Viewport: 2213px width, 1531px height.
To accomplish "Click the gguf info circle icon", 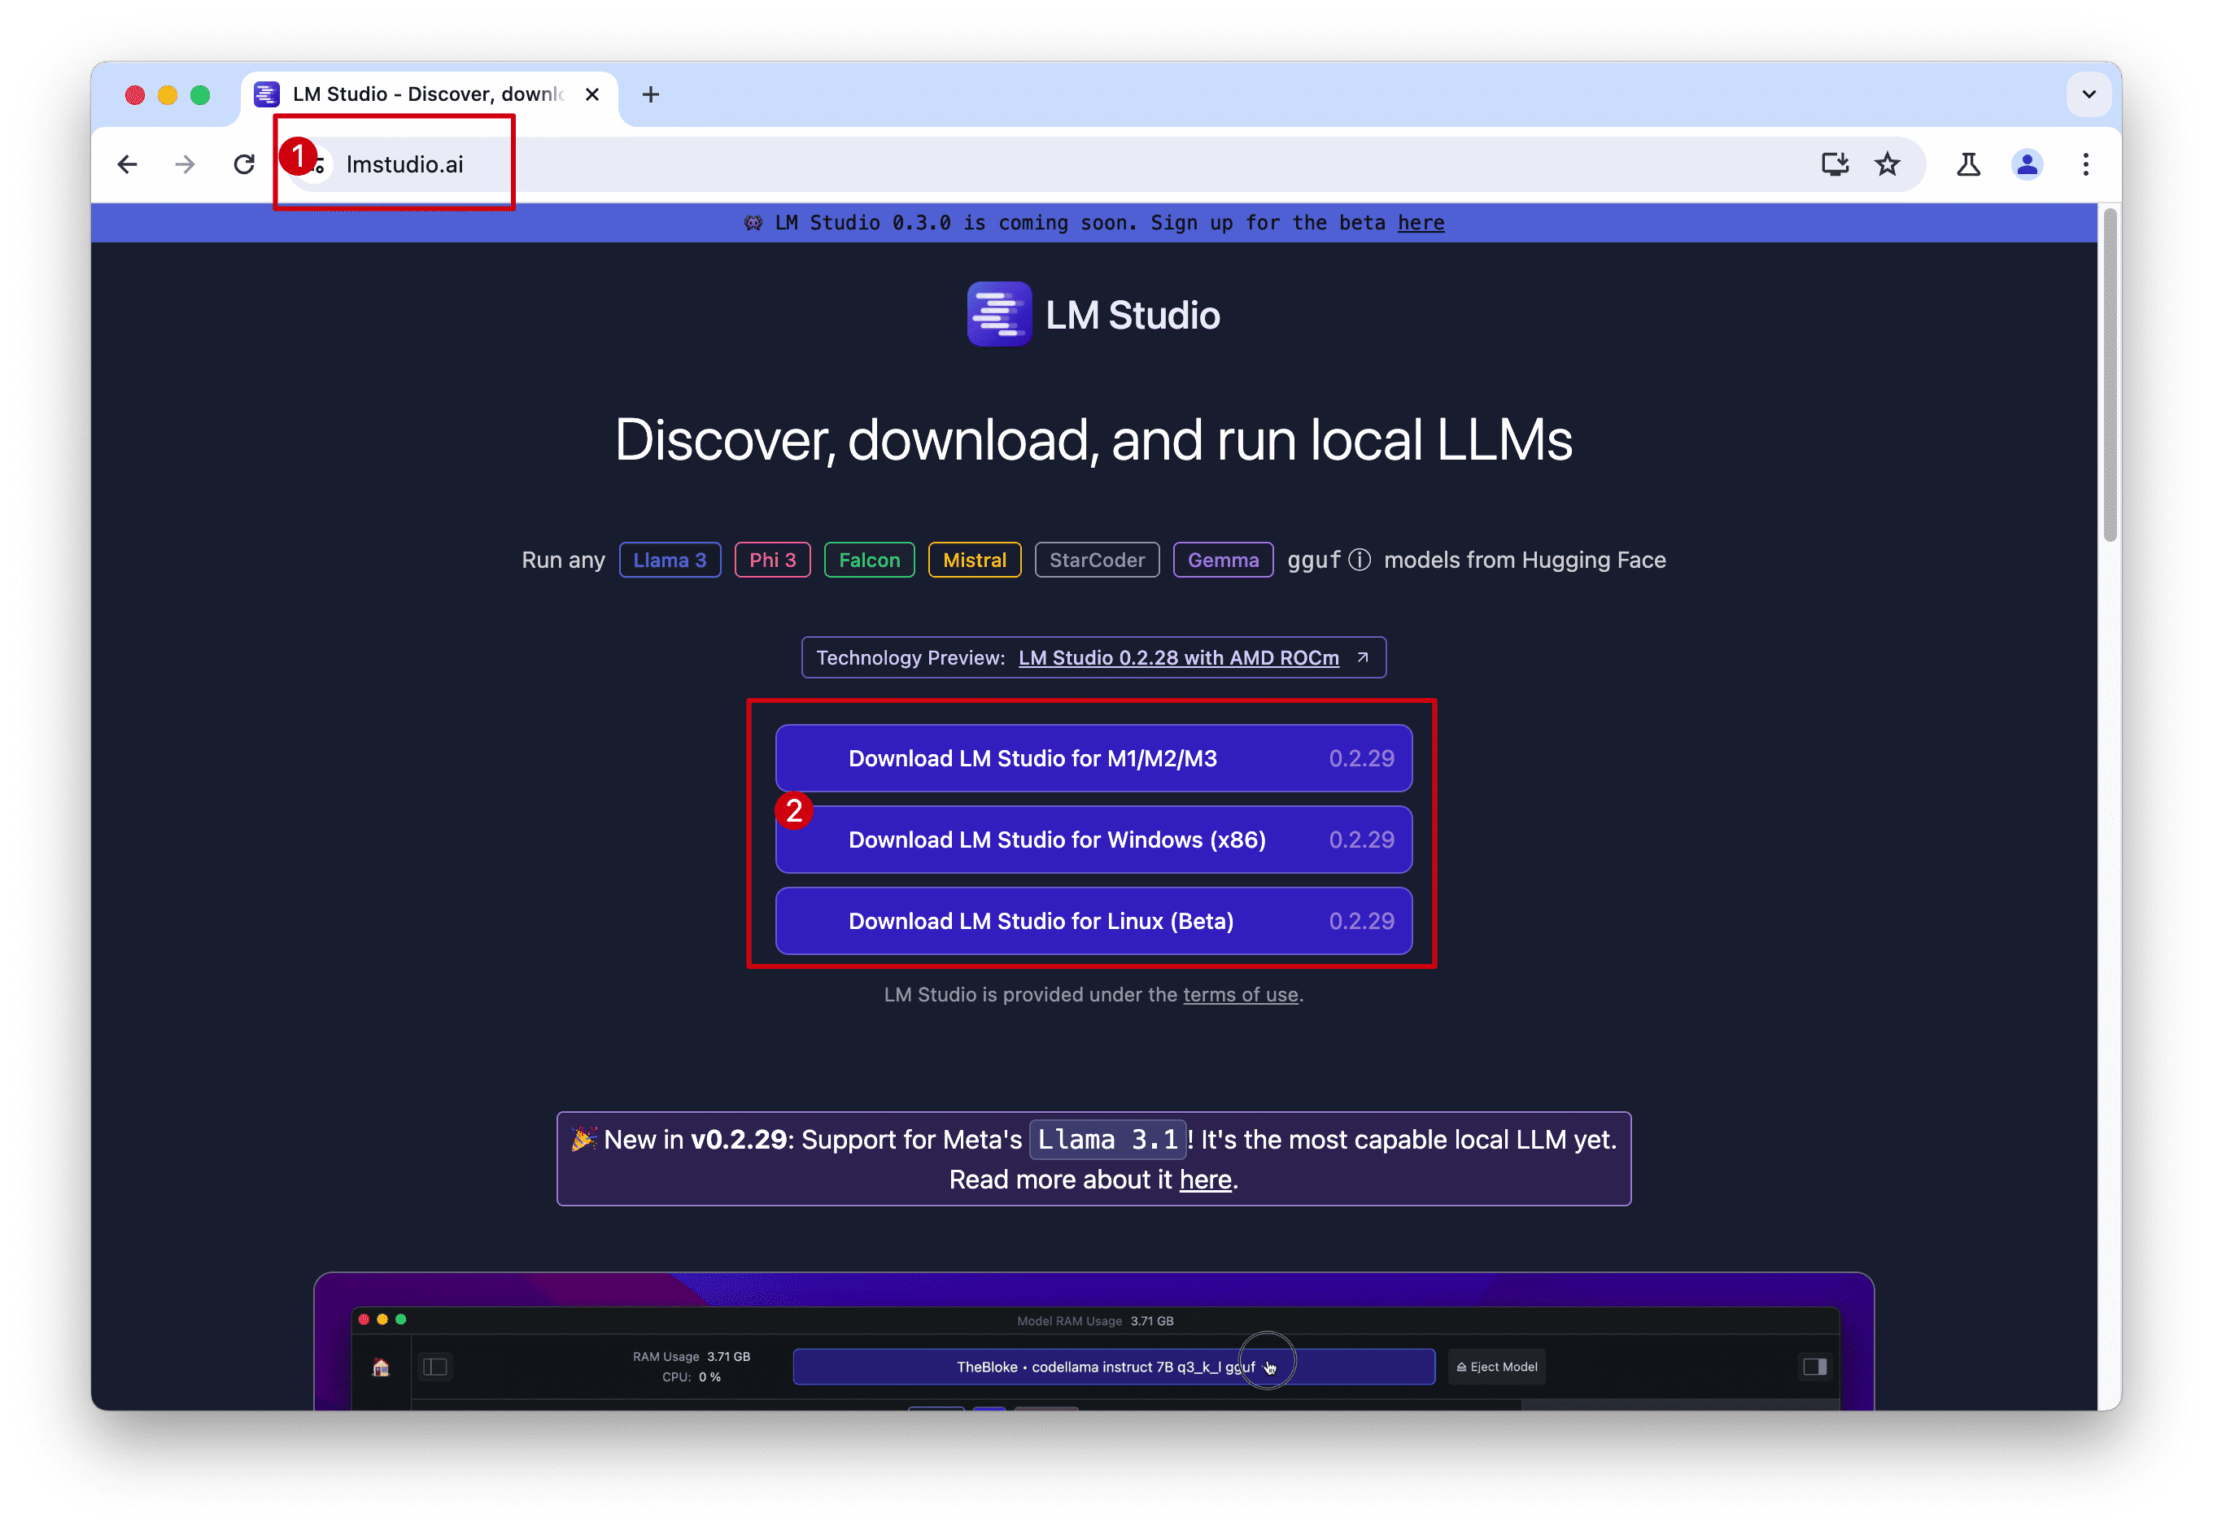I will 1358,559.
